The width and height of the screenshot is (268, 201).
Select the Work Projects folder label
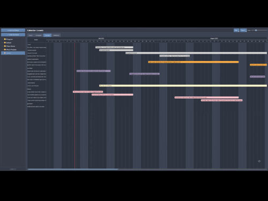pos(11,50)
